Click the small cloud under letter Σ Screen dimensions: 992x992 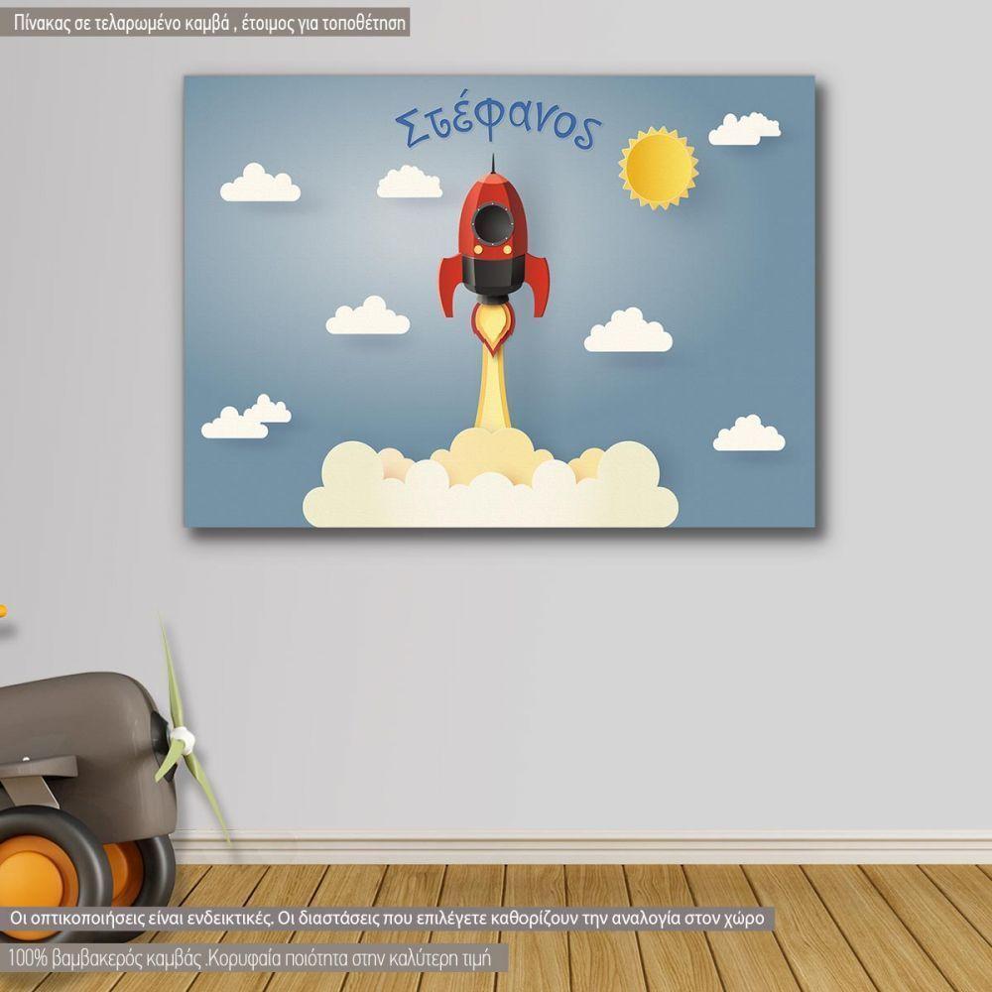click(409, 183)
